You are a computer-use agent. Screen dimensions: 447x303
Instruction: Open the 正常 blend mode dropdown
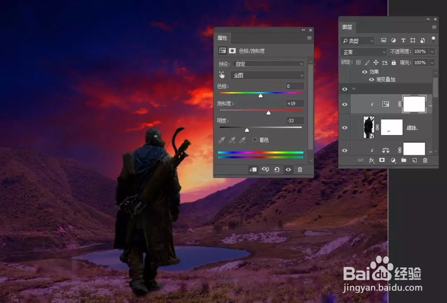(x=363, y=52)
